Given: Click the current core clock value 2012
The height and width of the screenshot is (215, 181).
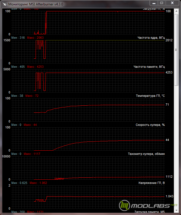Looking at the screenshot, I should pyautogui.click(x=169, y=40).
